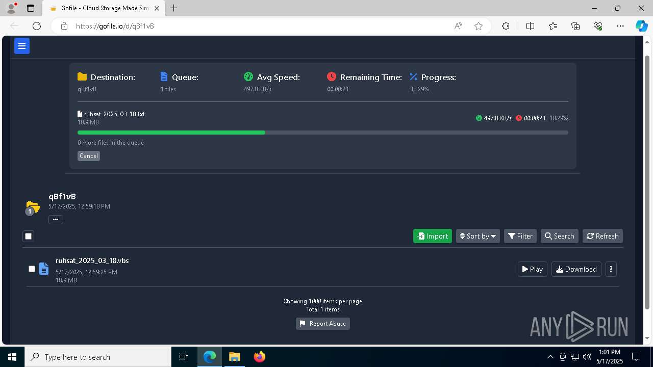Open taskbar clock and date
Screen dimensions: 653x367
pos(610,357)
